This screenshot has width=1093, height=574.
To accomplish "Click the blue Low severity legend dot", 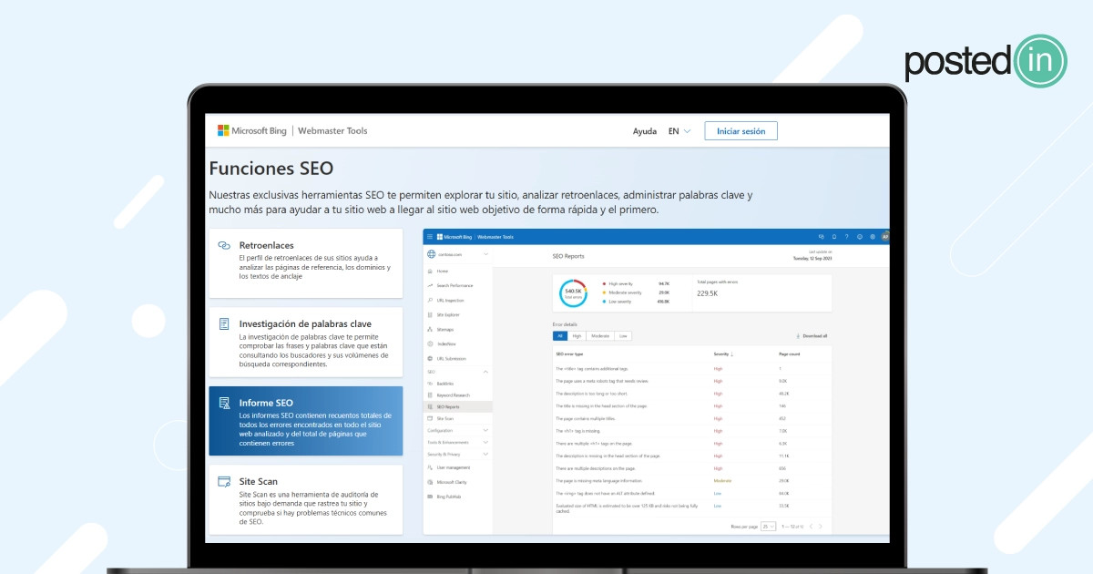I will pyautogui.click(x=604, y=302).
